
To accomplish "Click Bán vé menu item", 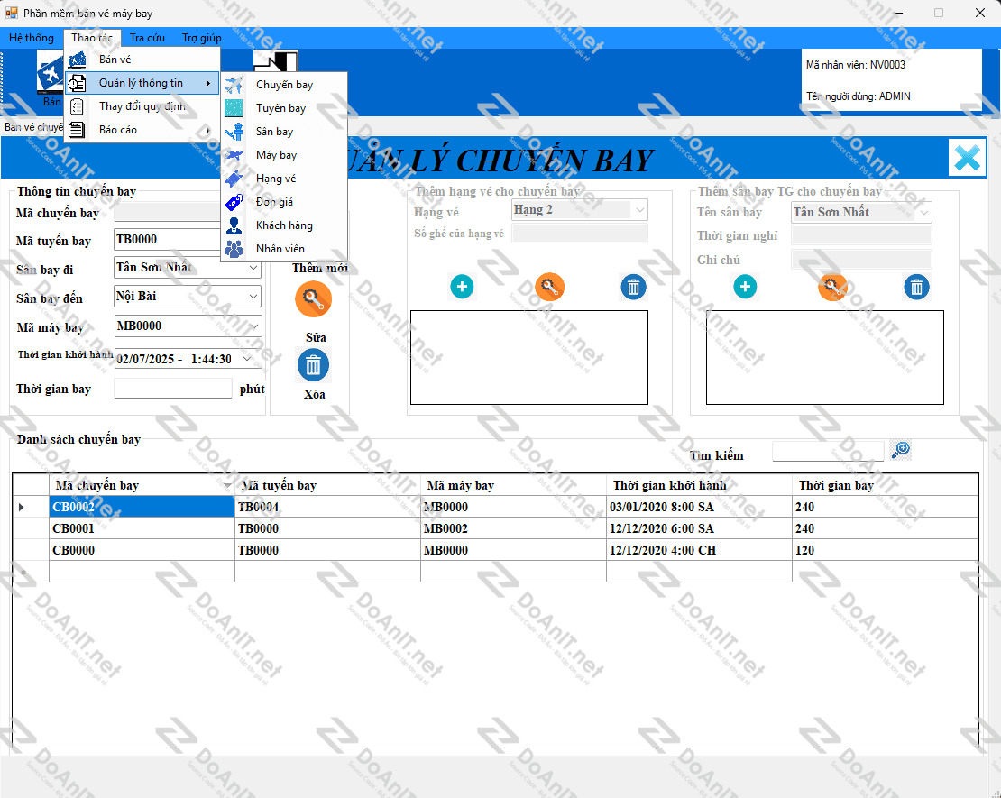I will pyautogui.click(x=142, y=60).
